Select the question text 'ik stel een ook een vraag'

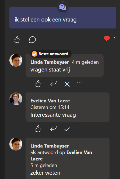(45, 20)
